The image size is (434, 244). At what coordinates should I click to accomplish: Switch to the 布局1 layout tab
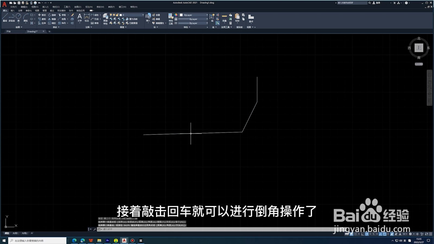point(15,233)
